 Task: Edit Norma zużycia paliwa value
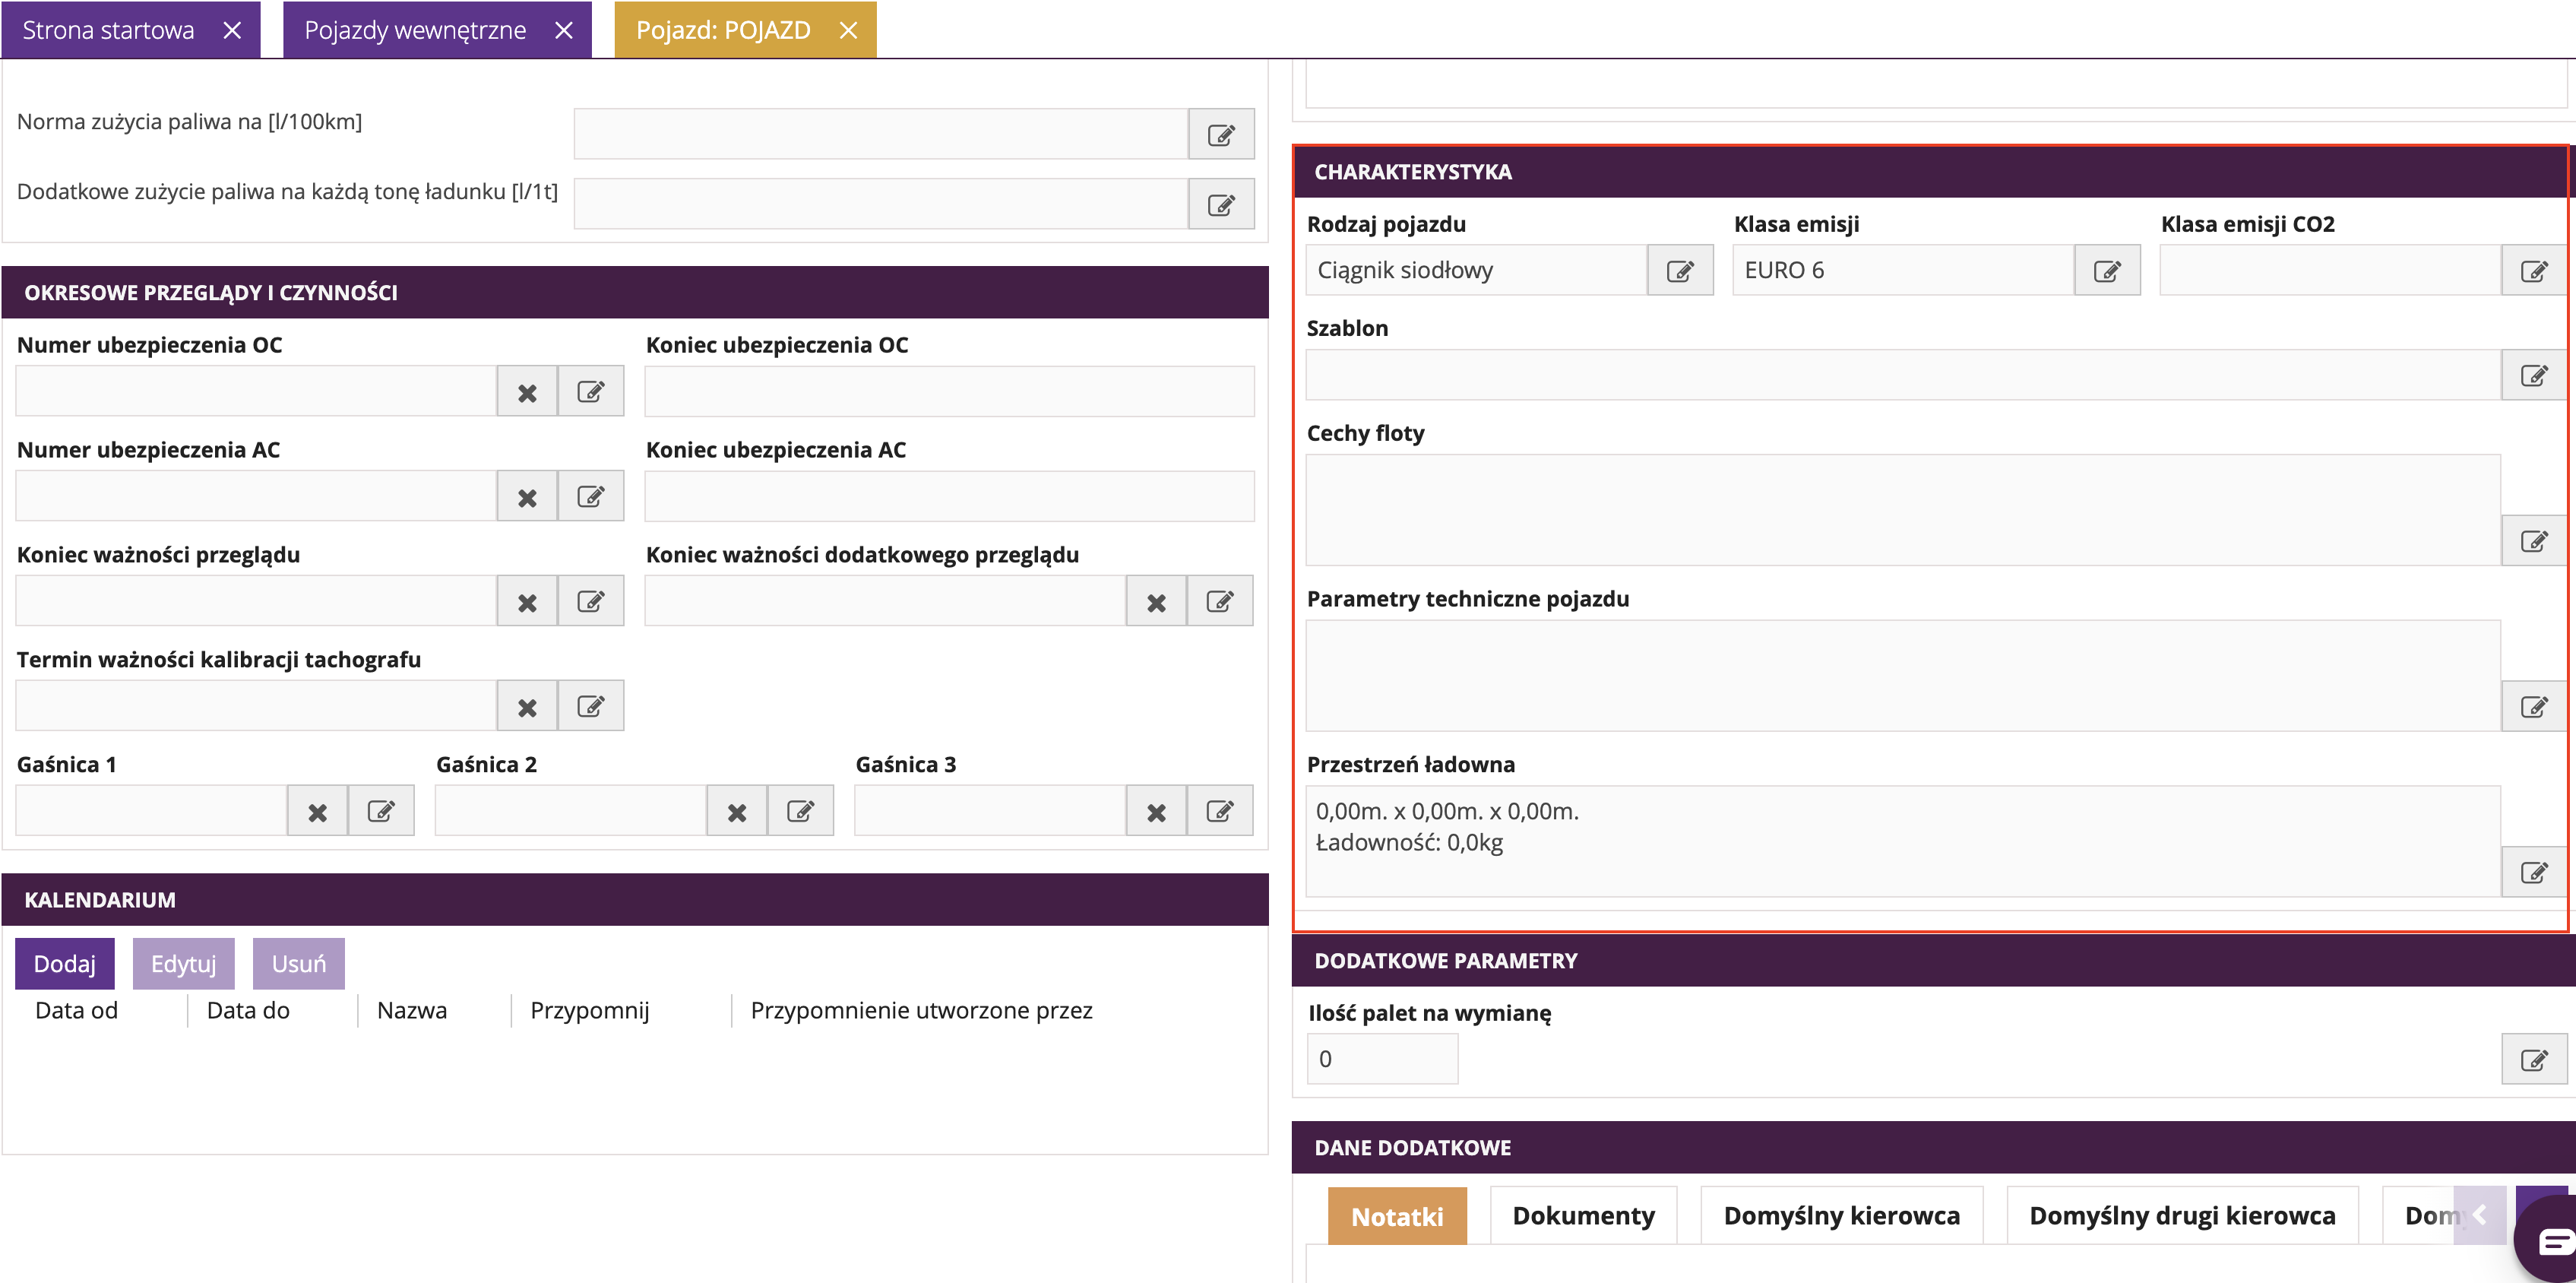[1221, 135]
